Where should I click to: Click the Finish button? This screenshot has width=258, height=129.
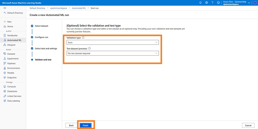click(x=86, y=125)
